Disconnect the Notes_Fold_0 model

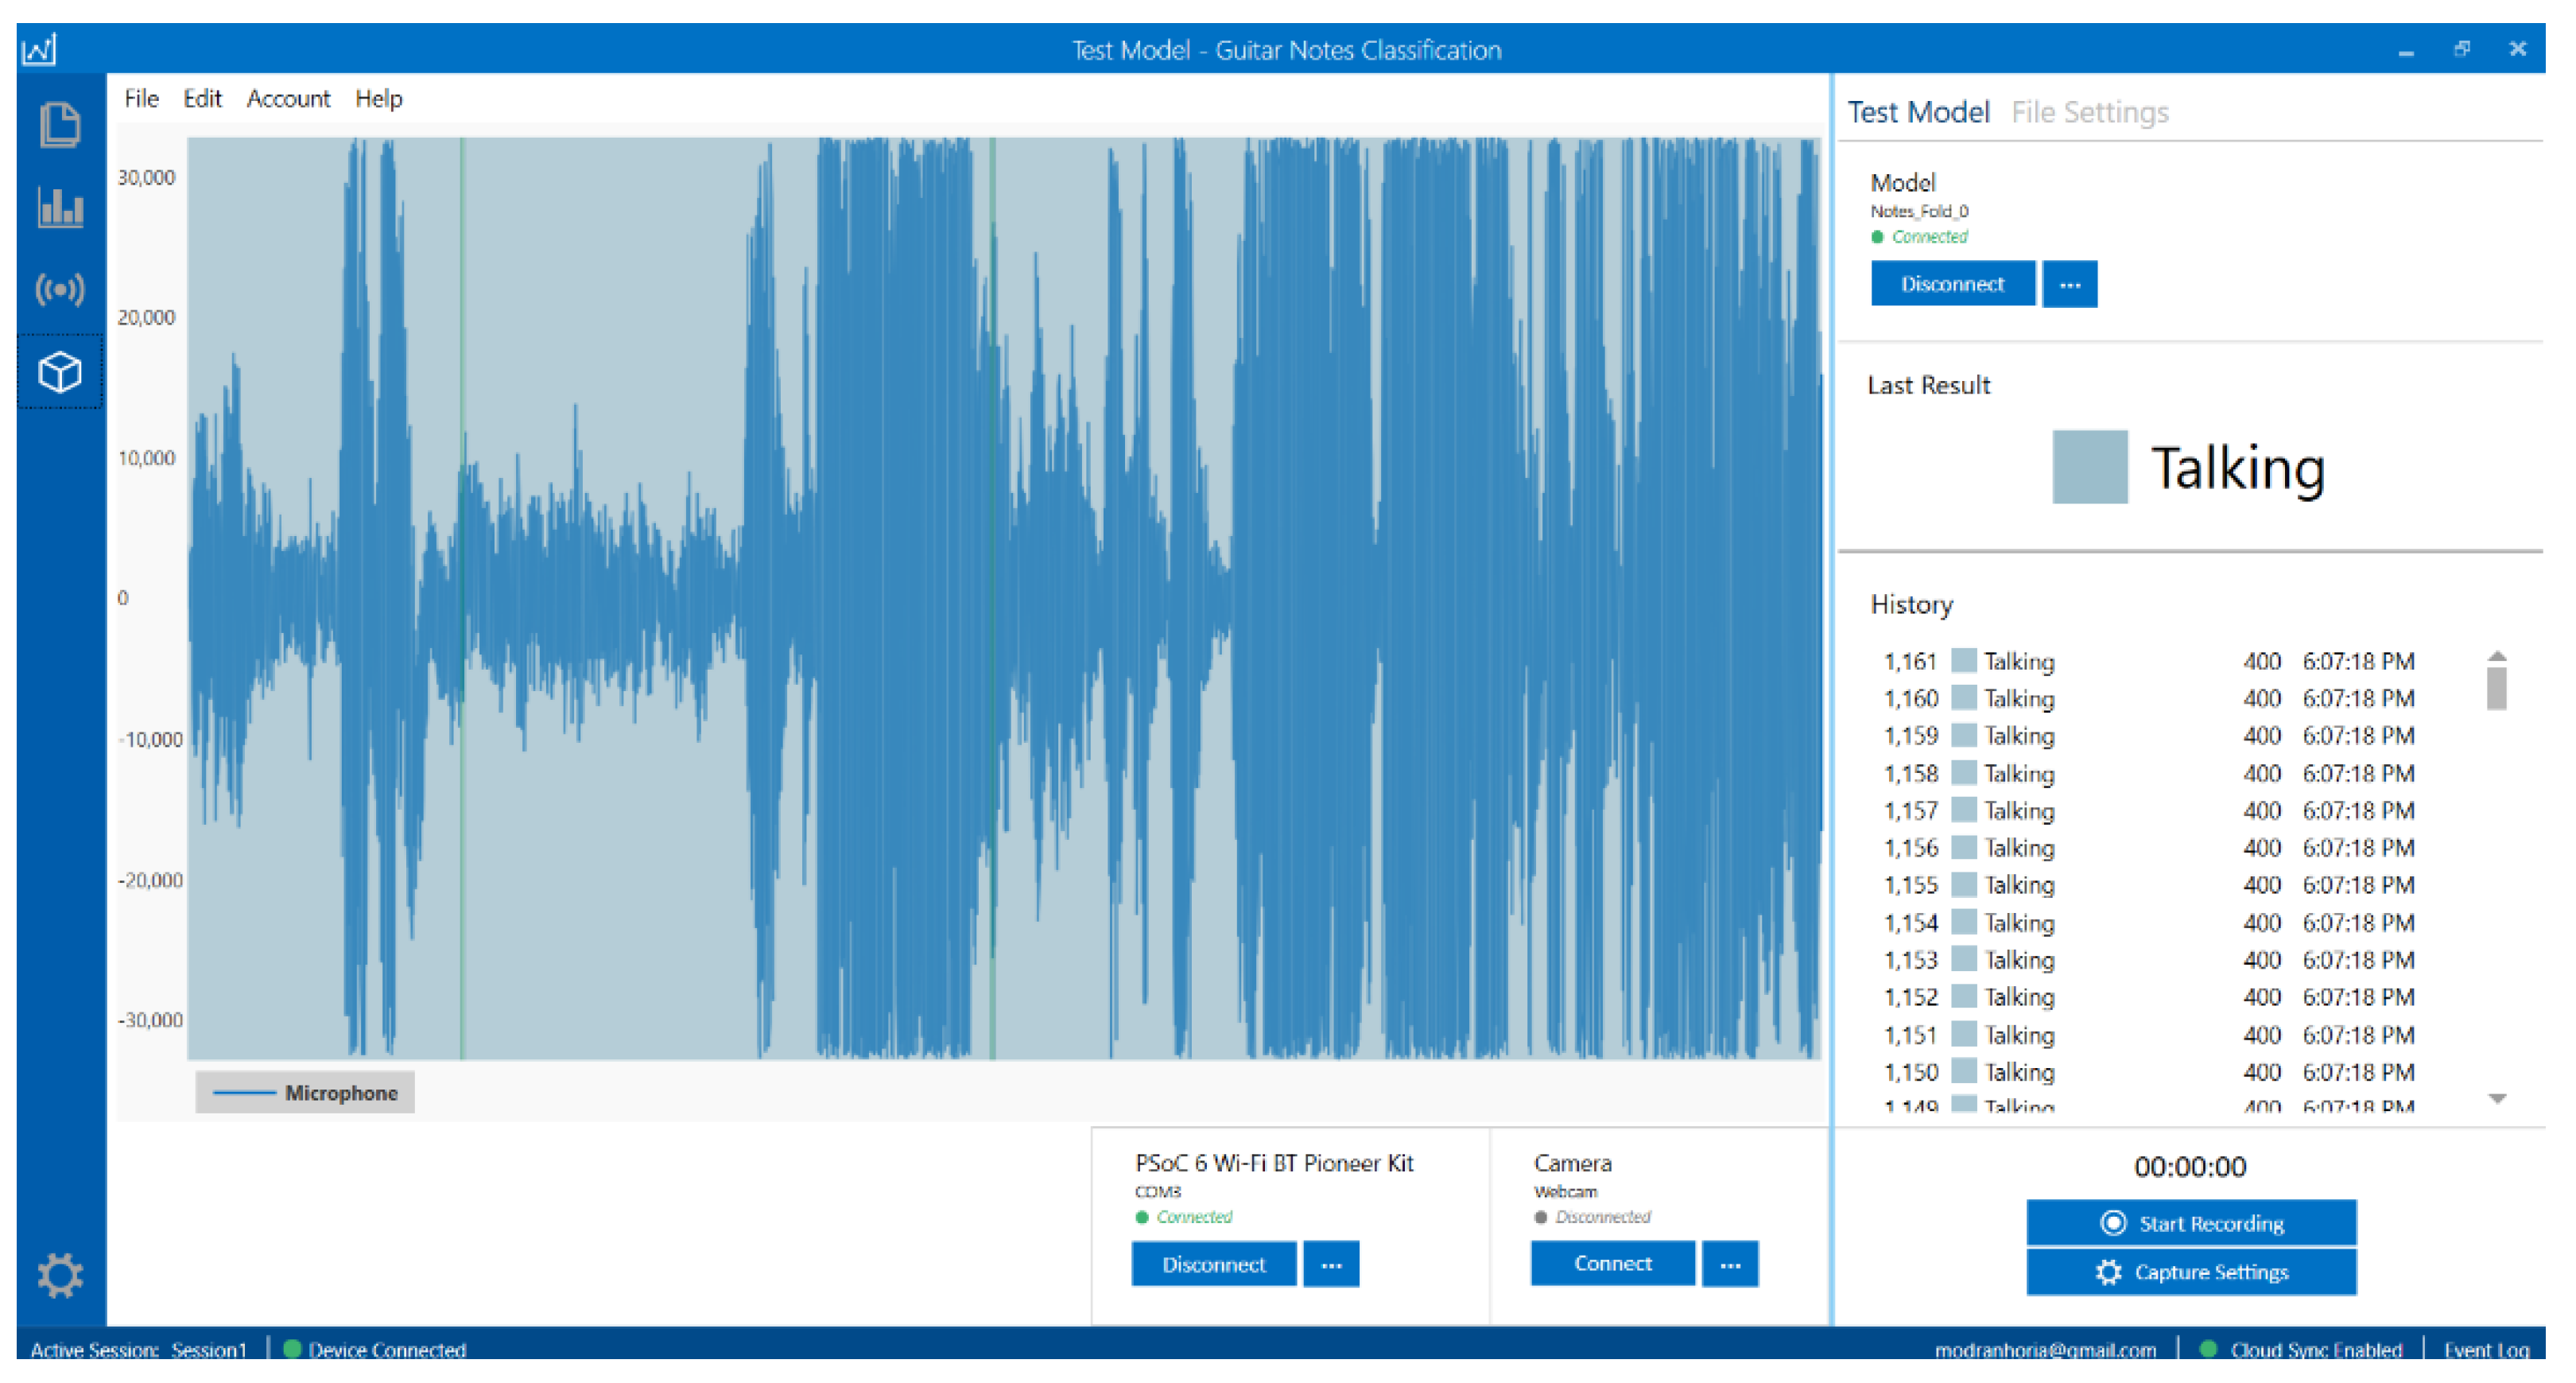pos(1952,285)
